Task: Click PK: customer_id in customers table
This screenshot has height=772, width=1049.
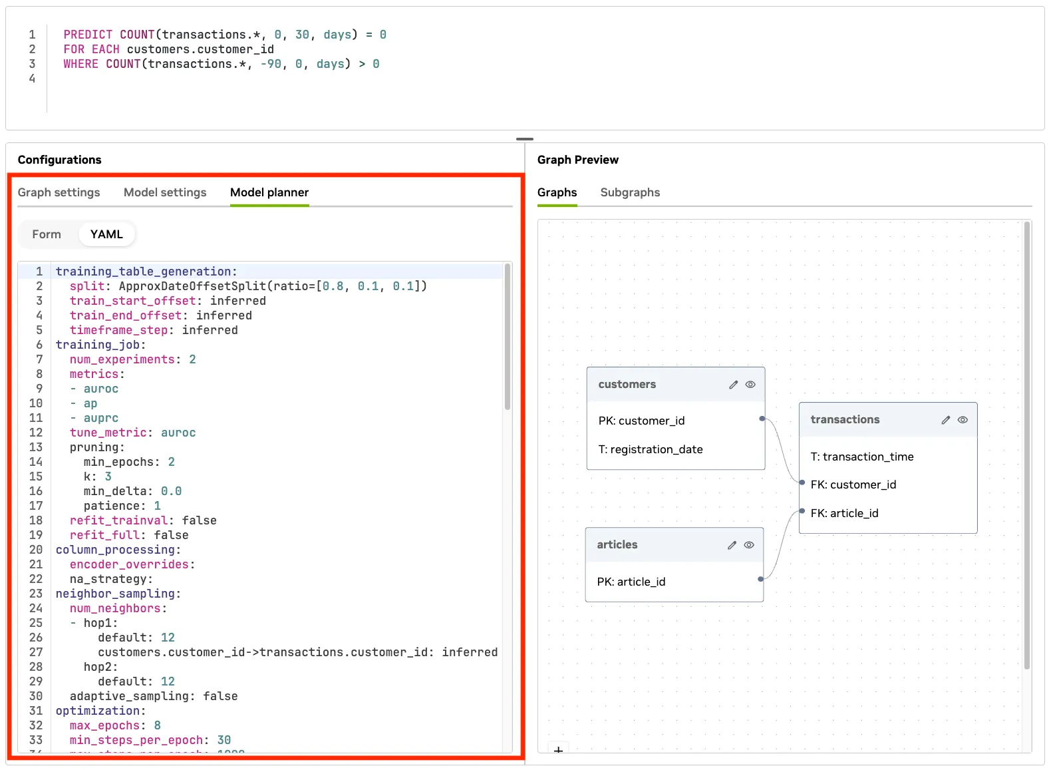Action: pos(641,421)
